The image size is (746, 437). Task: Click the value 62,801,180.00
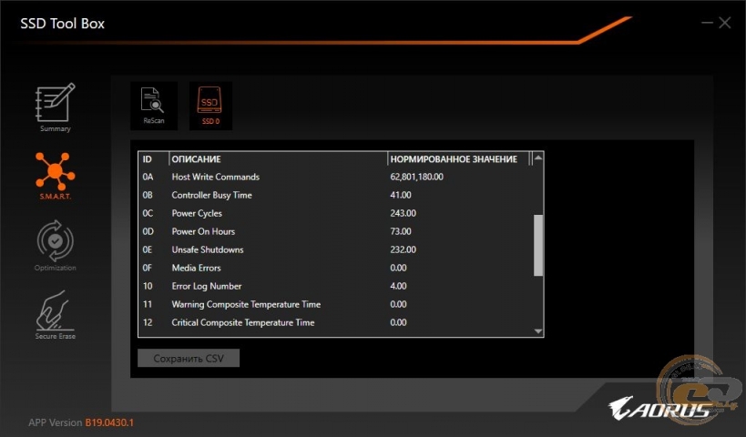(x=417, y=177)
